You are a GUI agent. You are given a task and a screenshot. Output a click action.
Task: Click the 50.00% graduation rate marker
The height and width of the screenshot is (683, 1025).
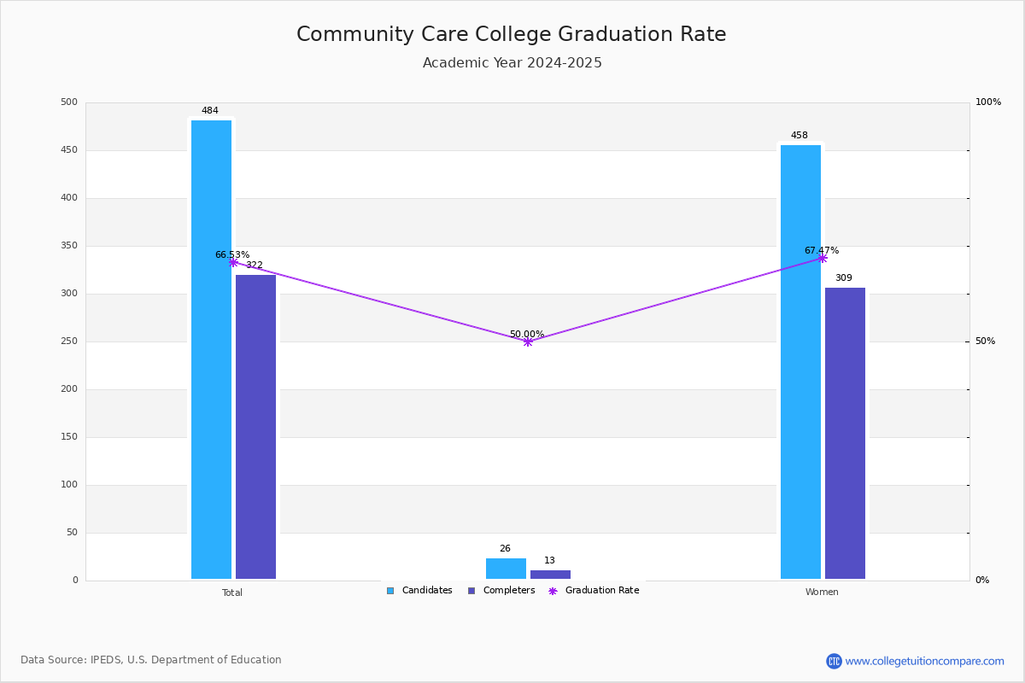tap(528, 341)
